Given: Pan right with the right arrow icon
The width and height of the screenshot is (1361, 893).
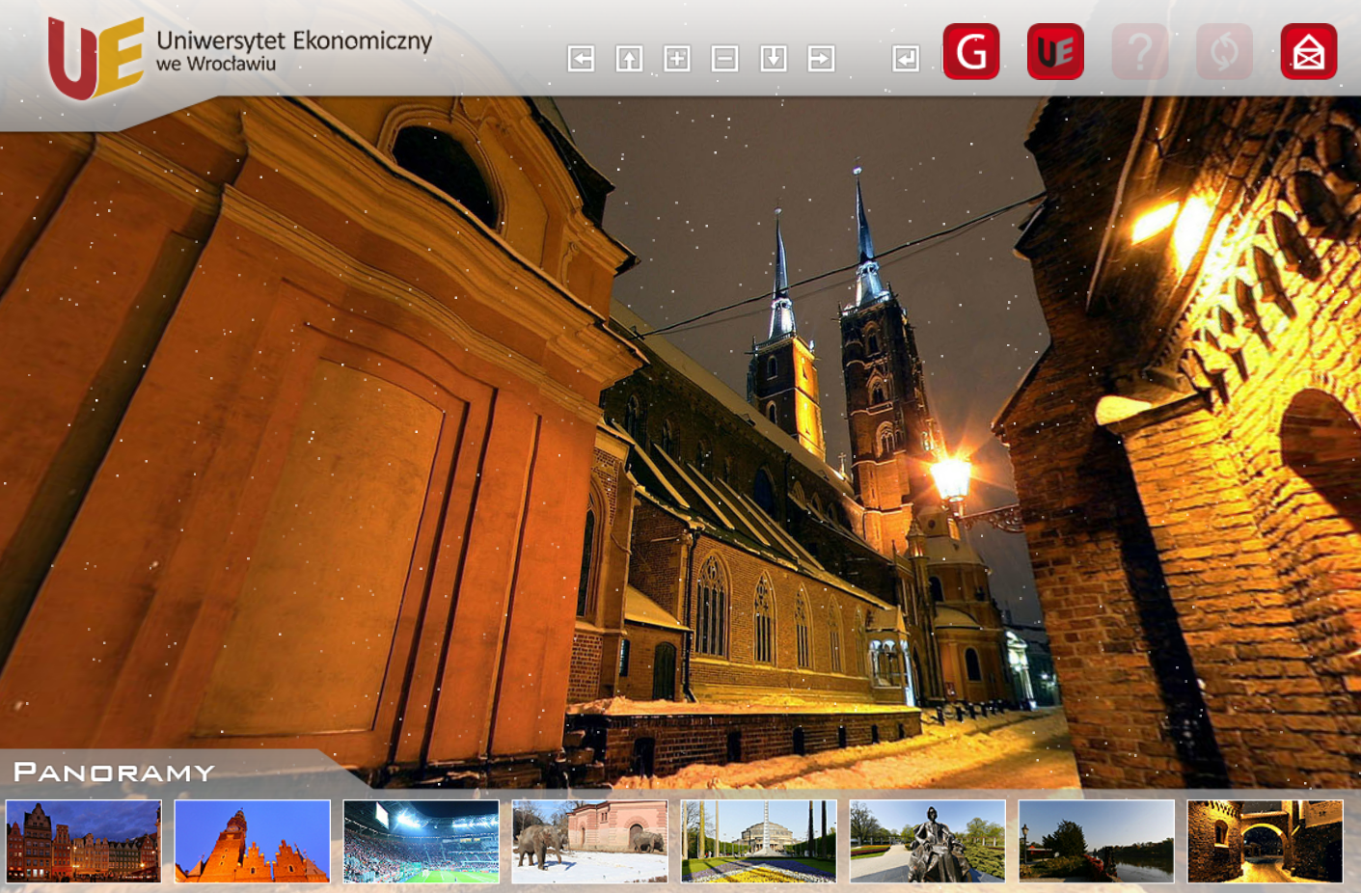Looking at the screenshot, I should [821, 59].
